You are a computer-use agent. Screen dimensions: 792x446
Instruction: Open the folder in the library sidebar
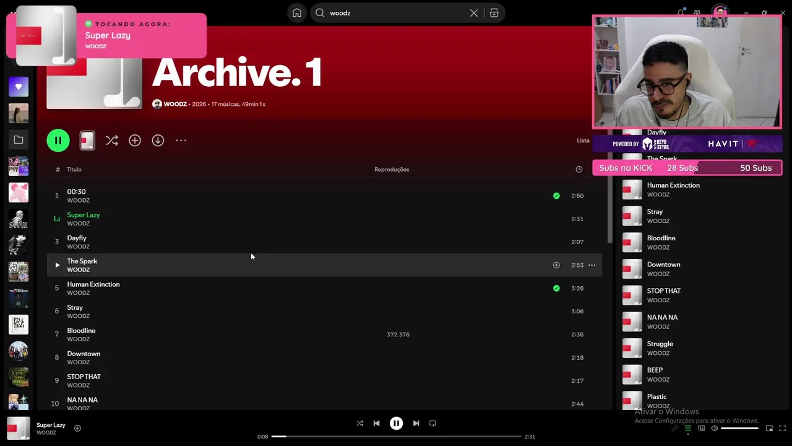[x=19, y=140]
